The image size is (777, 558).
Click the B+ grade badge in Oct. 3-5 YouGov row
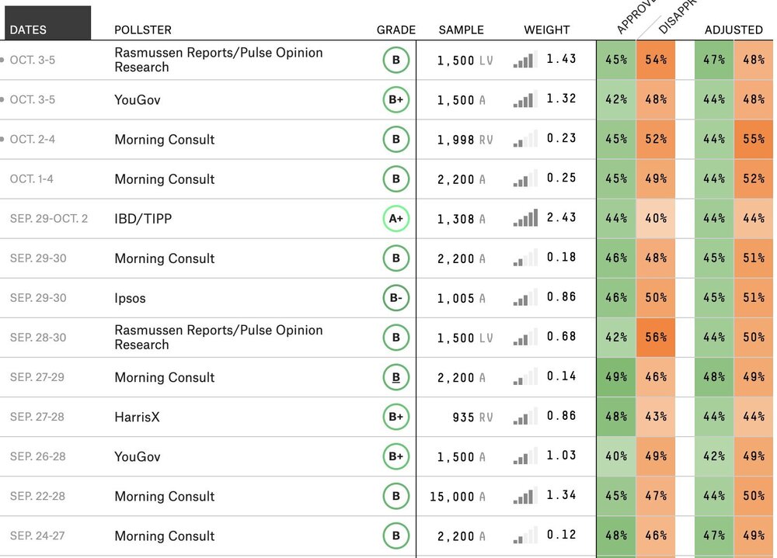click(x=395, y=99)
